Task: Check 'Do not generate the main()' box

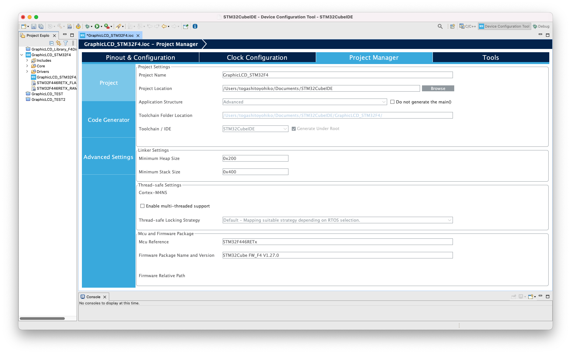Action: [x=392, y=102]
